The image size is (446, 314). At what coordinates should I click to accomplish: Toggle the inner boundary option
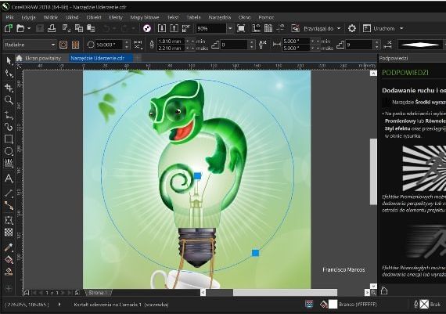[63, 45]
